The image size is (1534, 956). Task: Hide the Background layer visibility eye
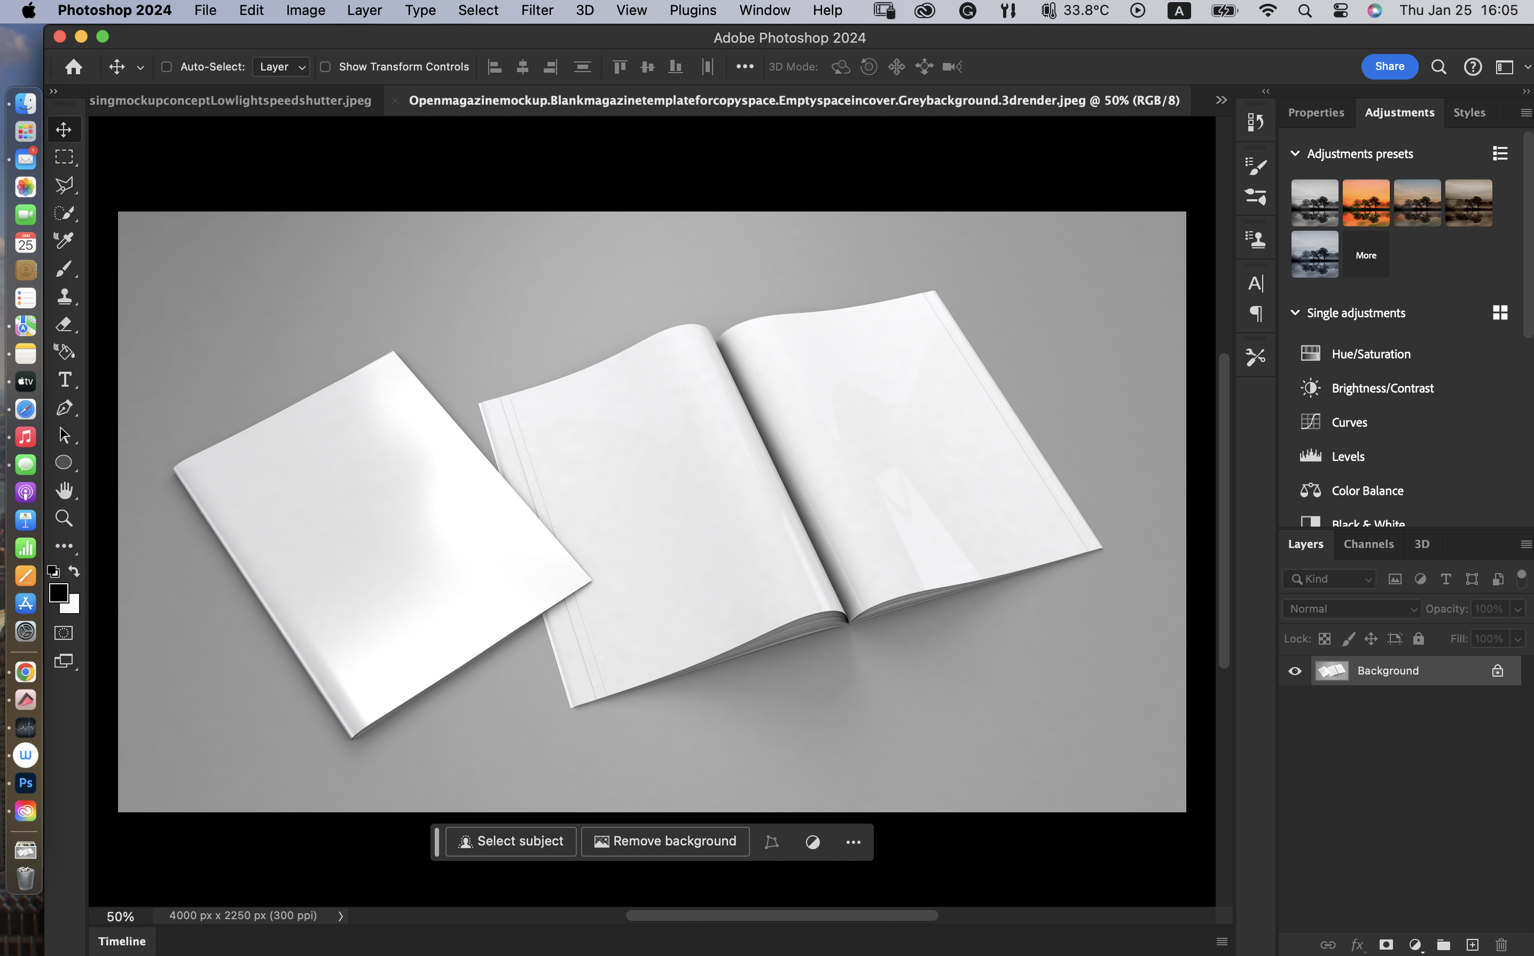coord(1294,671)
